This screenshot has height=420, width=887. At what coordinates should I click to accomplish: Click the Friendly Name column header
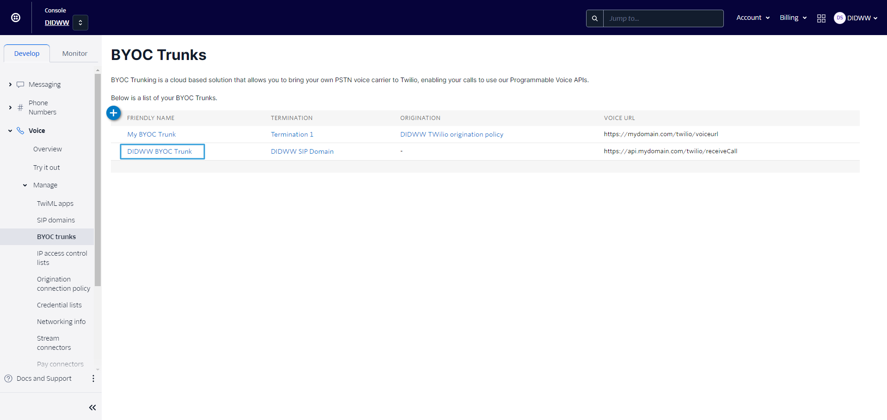[x=151, y=118]
